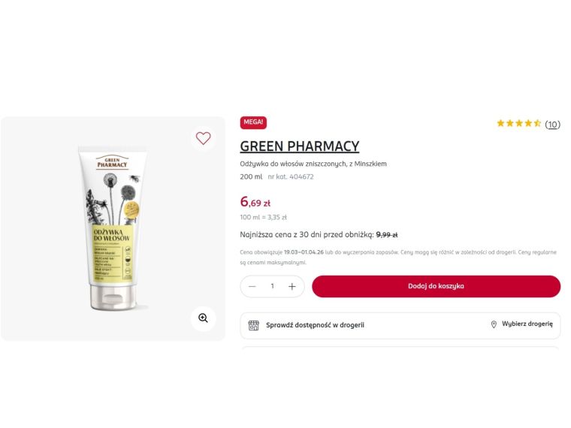Click the star rating display
571x428 pixels.
click(x=519, y=123)
